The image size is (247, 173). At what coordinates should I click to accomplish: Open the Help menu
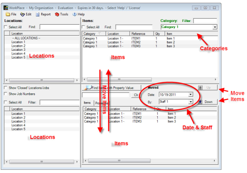coord(79,14)
